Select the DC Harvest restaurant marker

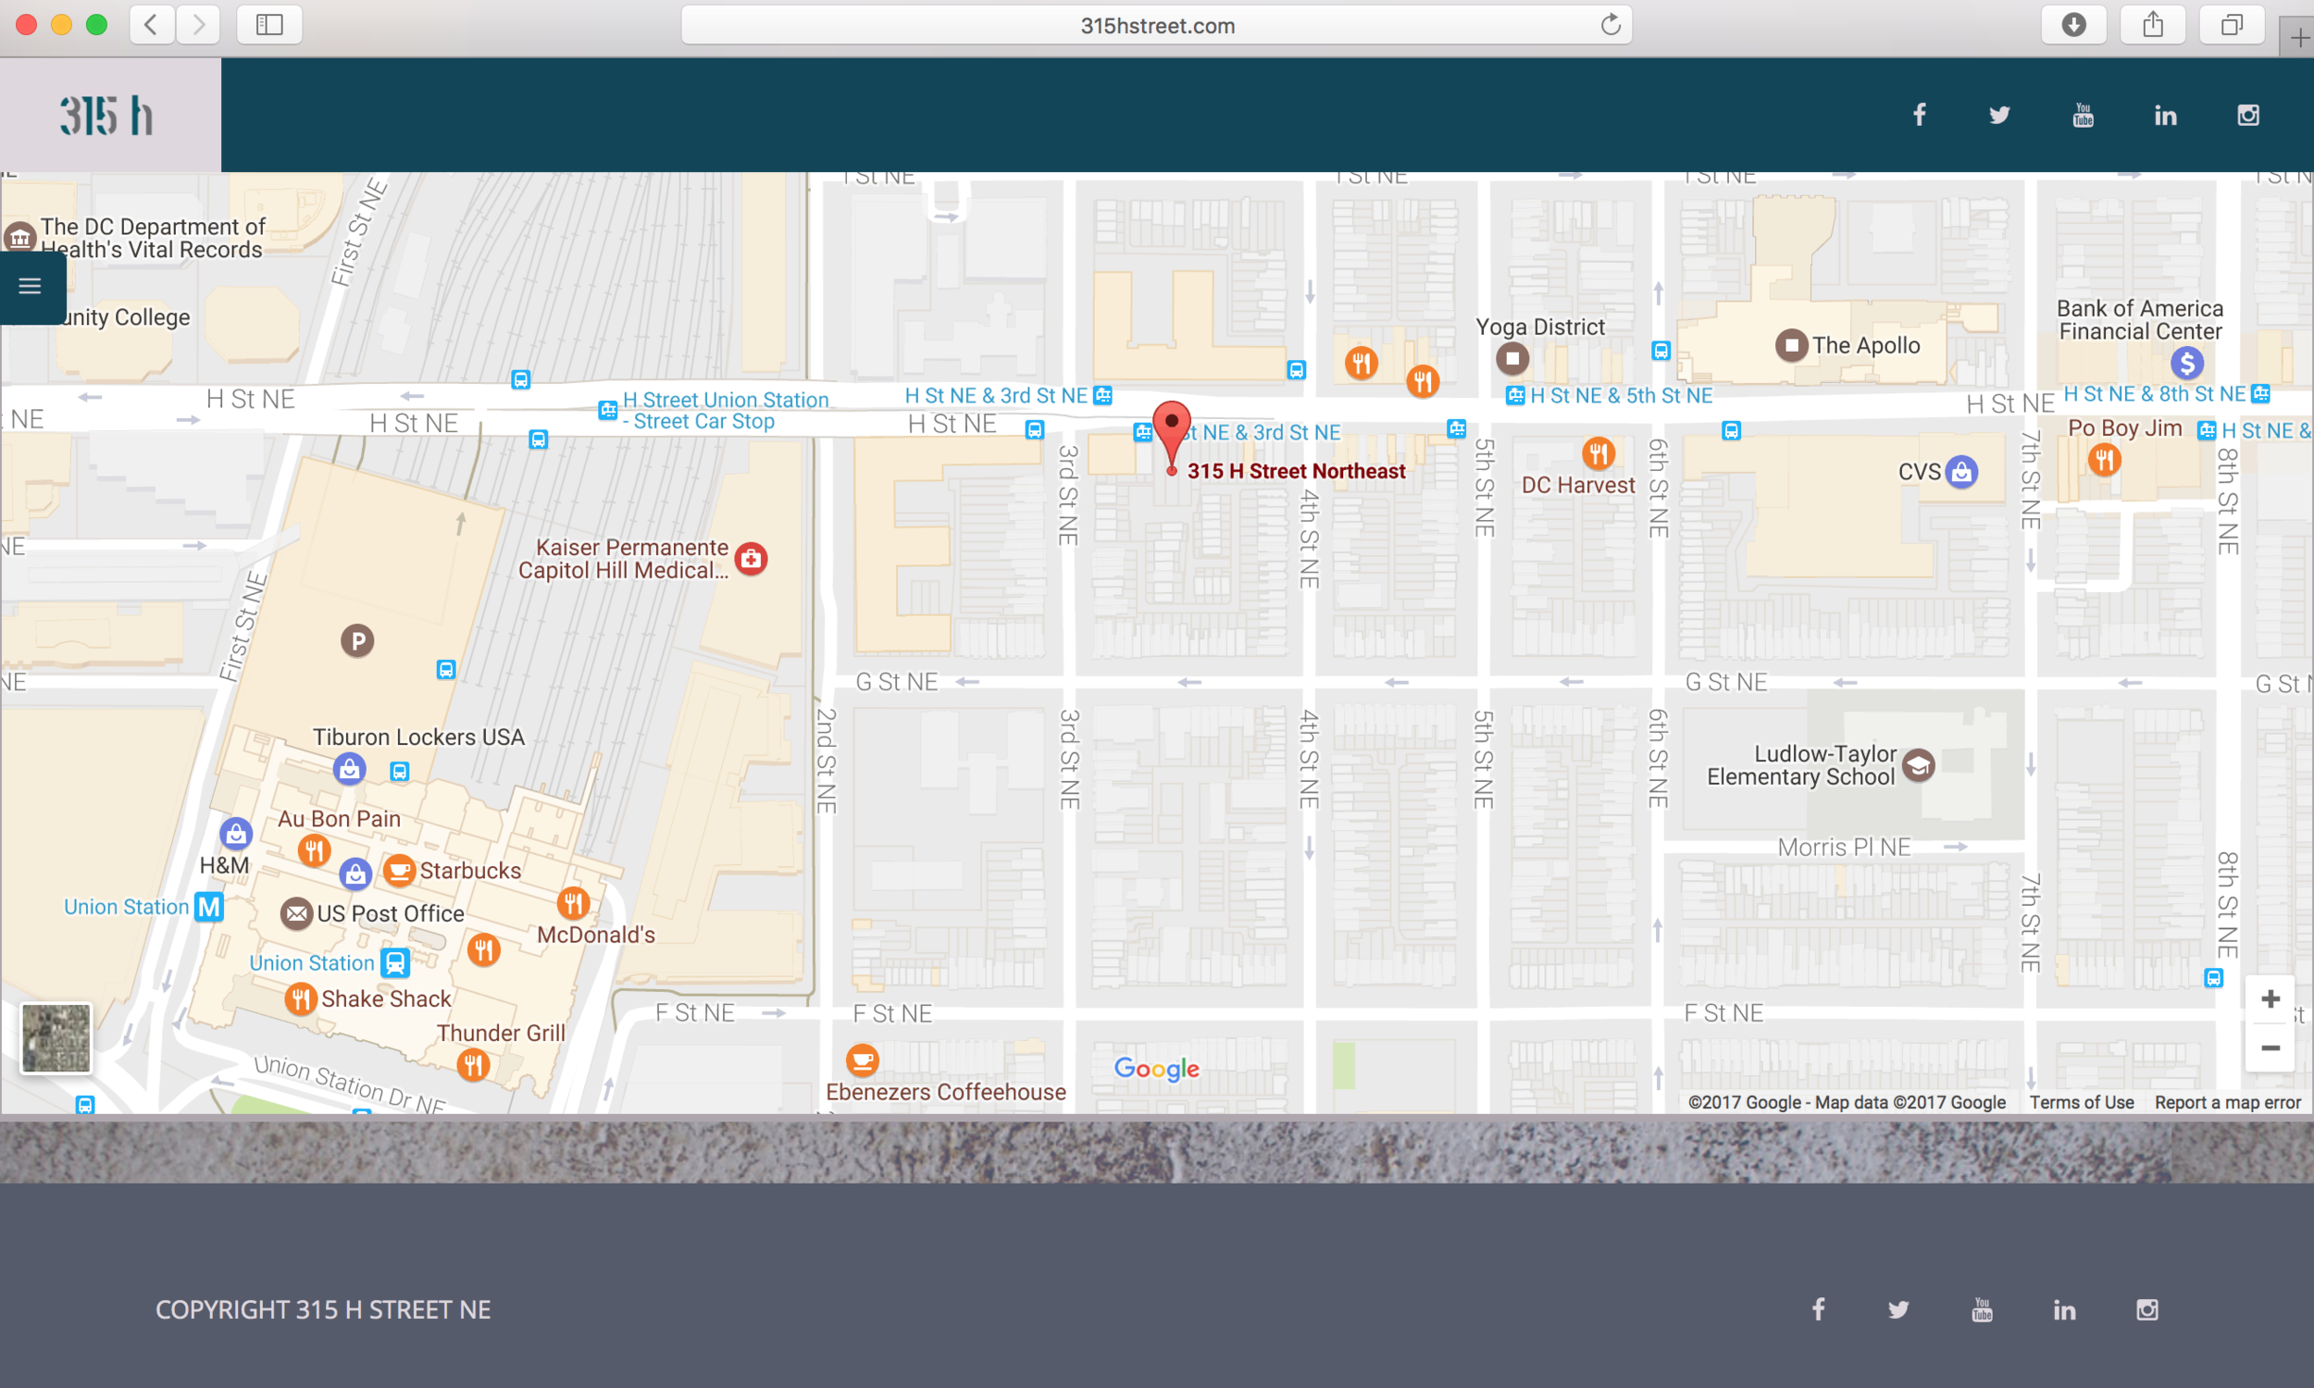[1598, 454]
